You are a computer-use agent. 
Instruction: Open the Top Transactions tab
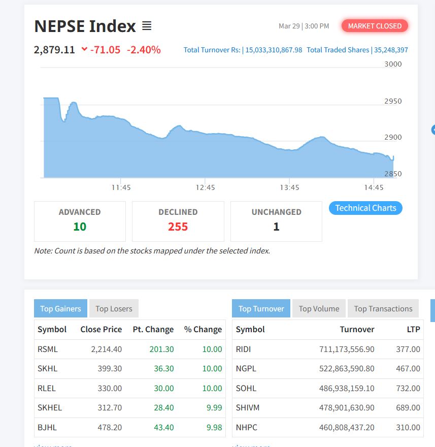pyautogui.click(x=383, y=308)
